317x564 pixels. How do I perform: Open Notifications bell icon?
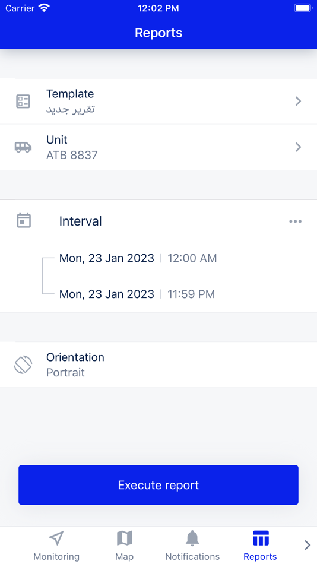coord(192,538)
